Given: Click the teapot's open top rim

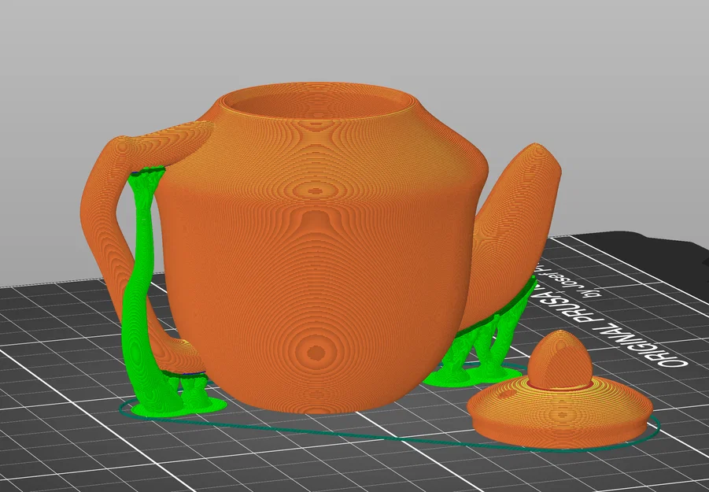Looking at the screenshot, I should point(319,101).
